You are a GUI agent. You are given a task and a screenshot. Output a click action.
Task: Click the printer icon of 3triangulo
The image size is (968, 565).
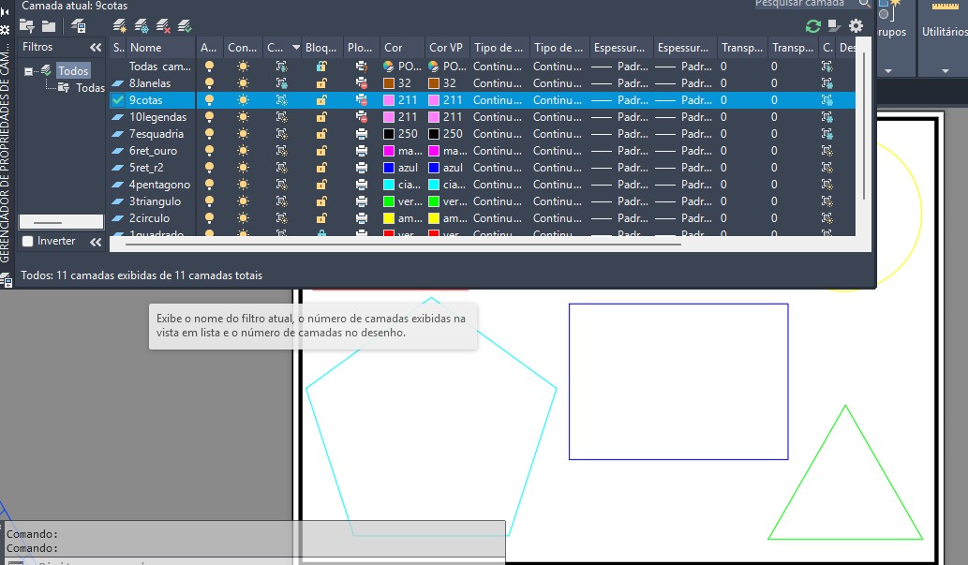point(362,201)
